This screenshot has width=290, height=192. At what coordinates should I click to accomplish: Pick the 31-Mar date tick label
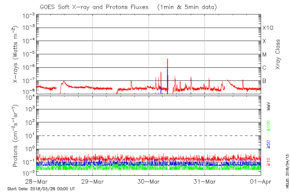click(x=204, y=181)
